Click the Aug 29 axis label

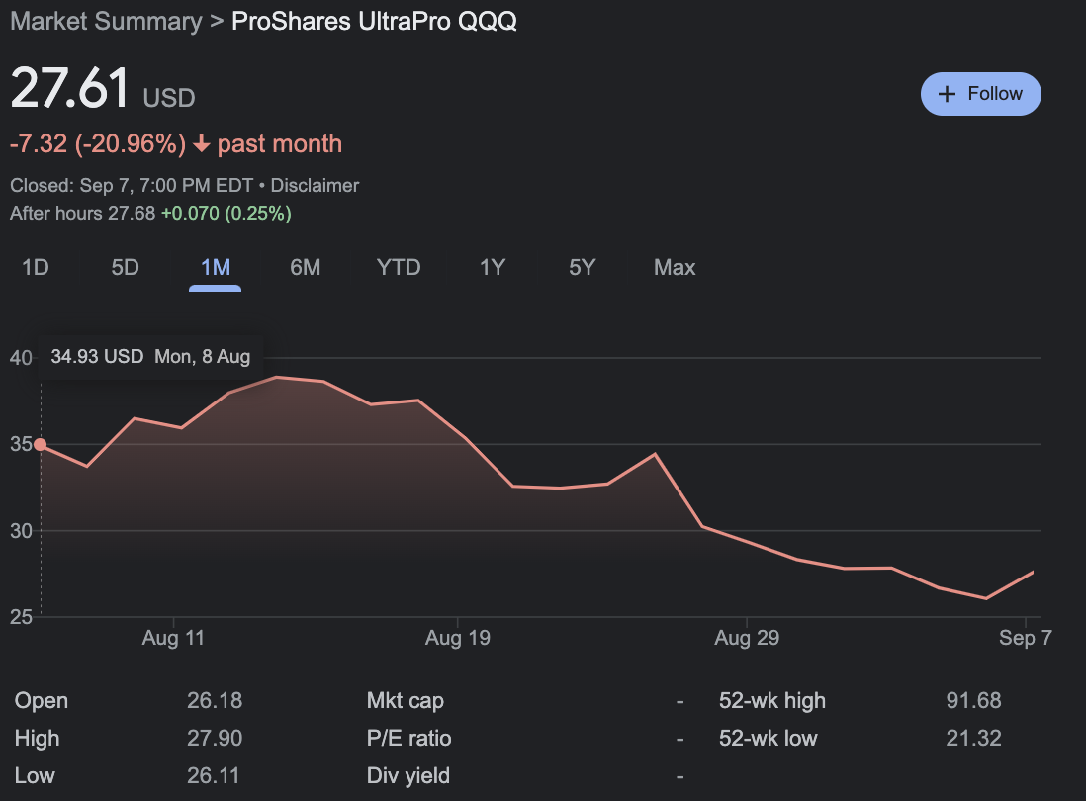coord(747,638)
